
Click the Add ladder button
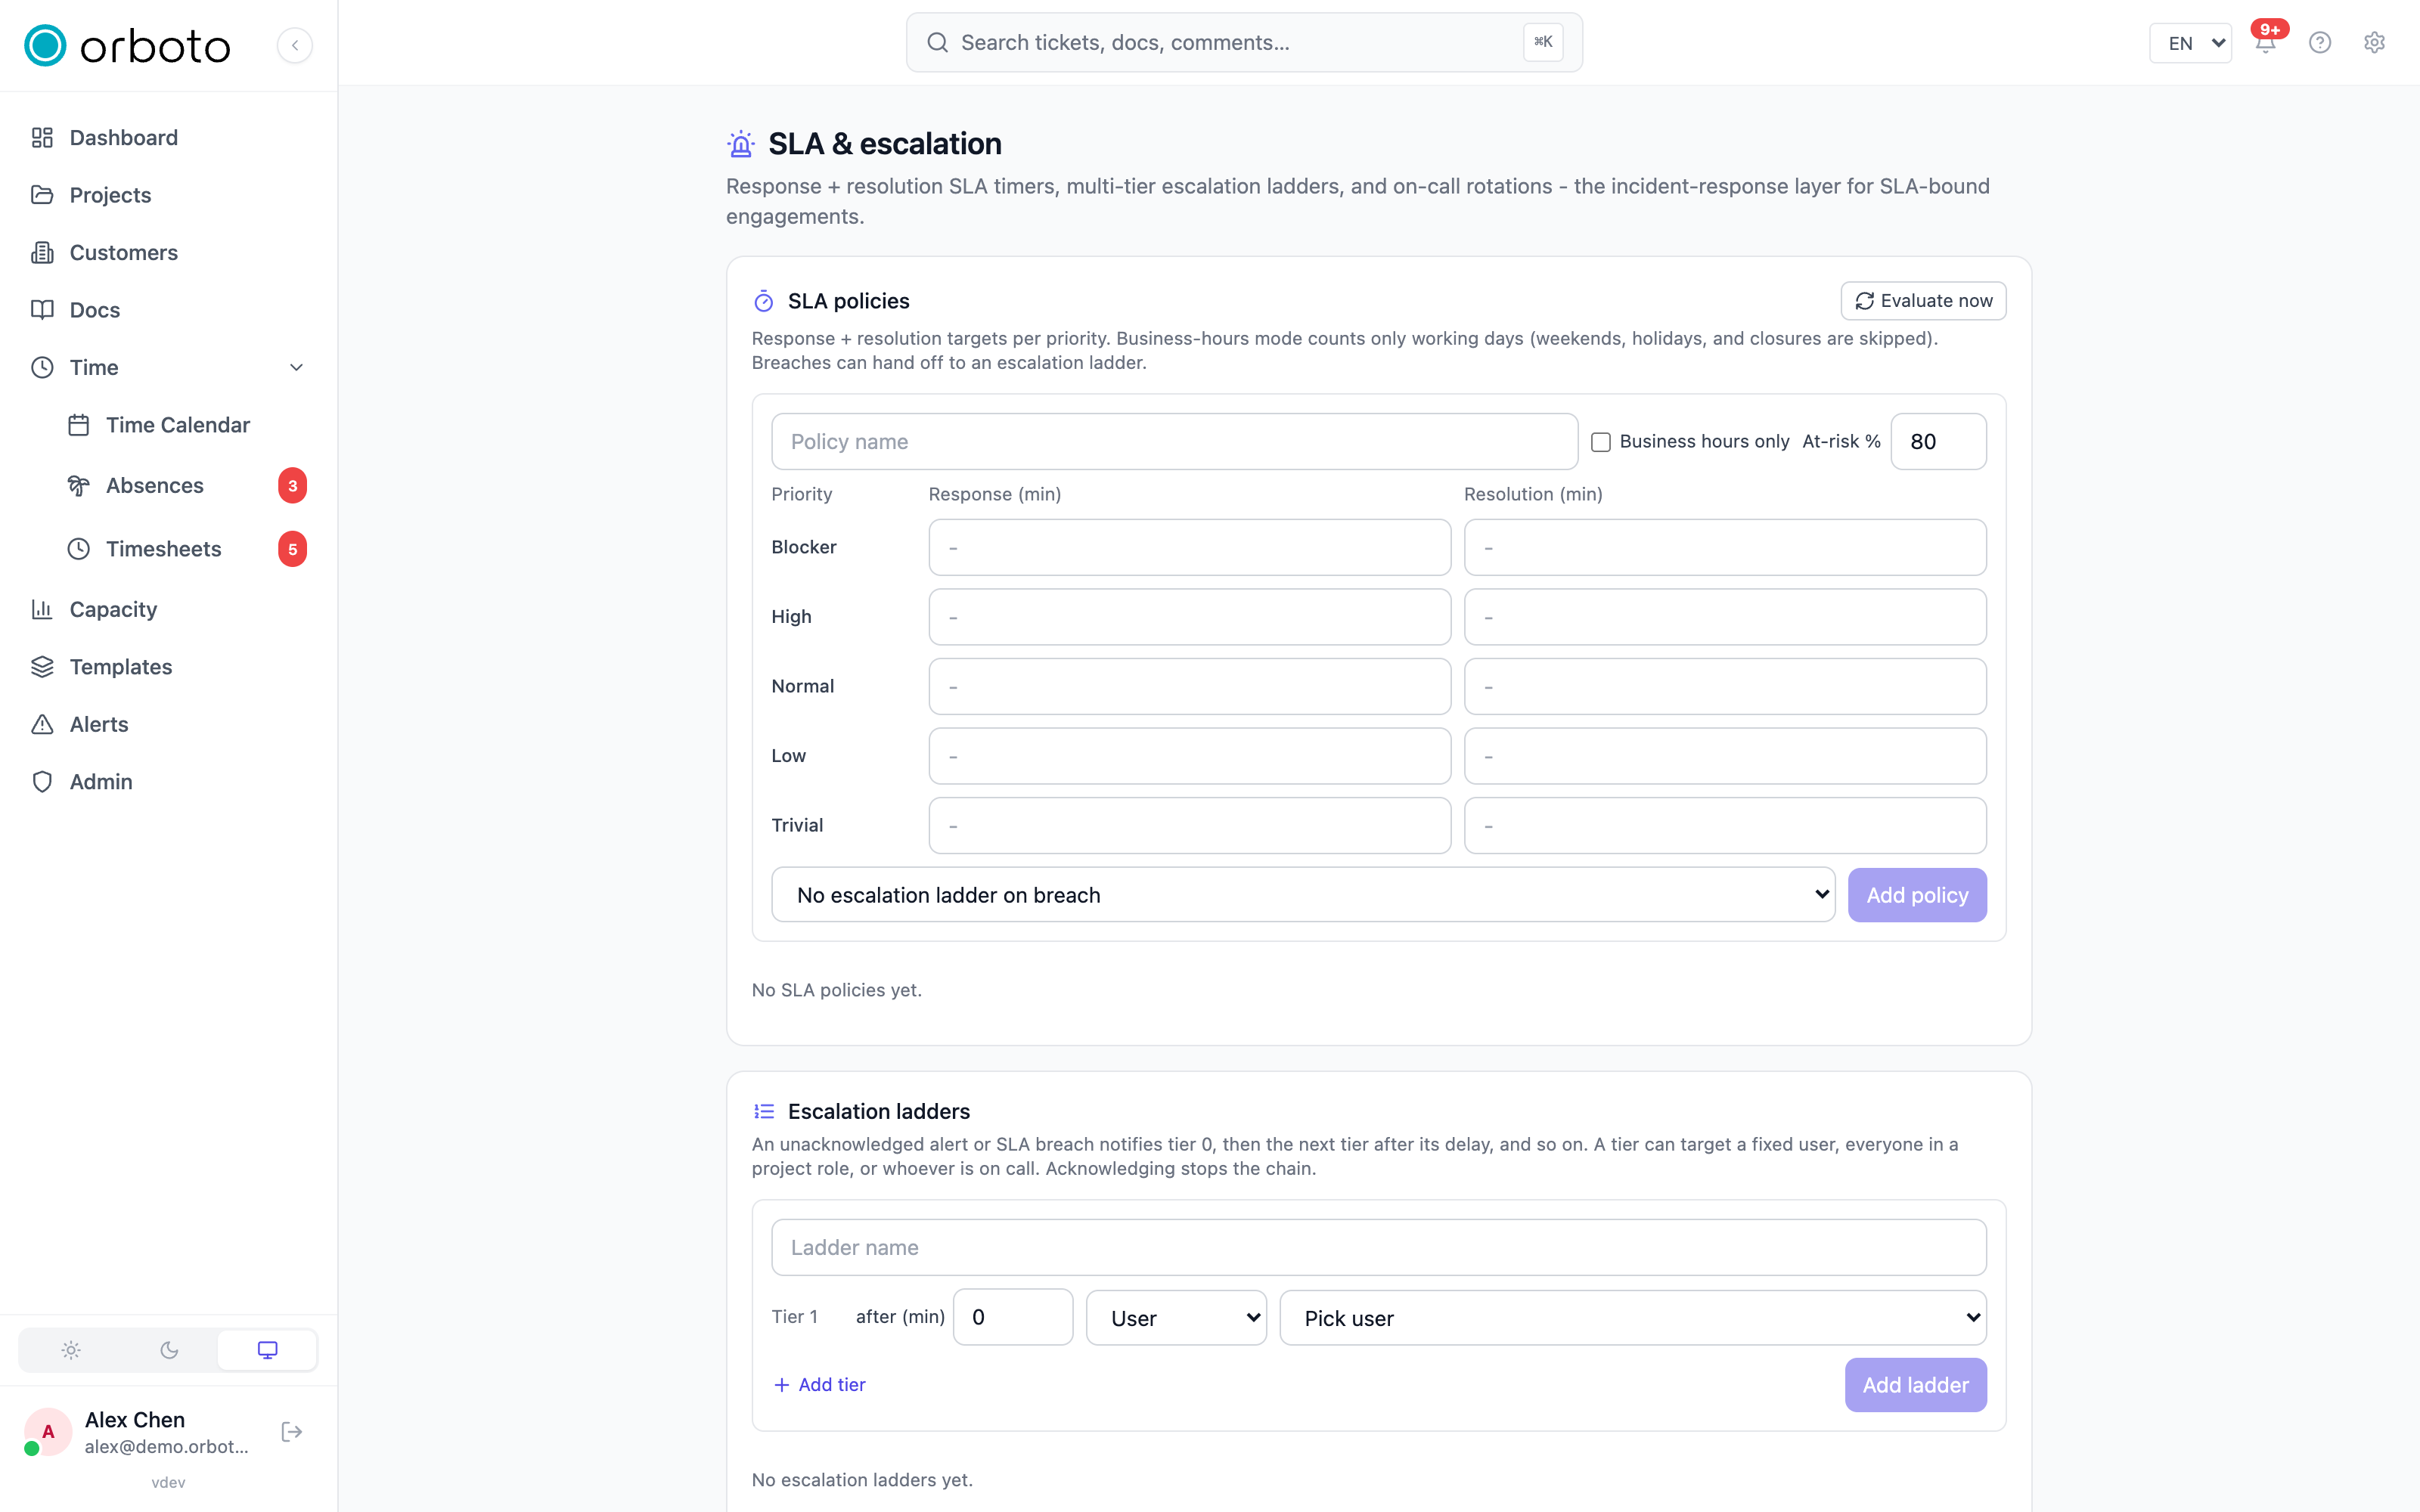click(1915, 1385)
